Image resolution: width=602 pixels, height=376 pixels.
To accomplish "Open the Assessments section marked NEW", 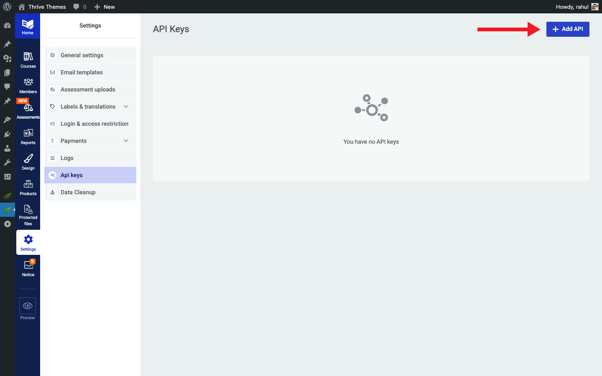I will (28, 110).
